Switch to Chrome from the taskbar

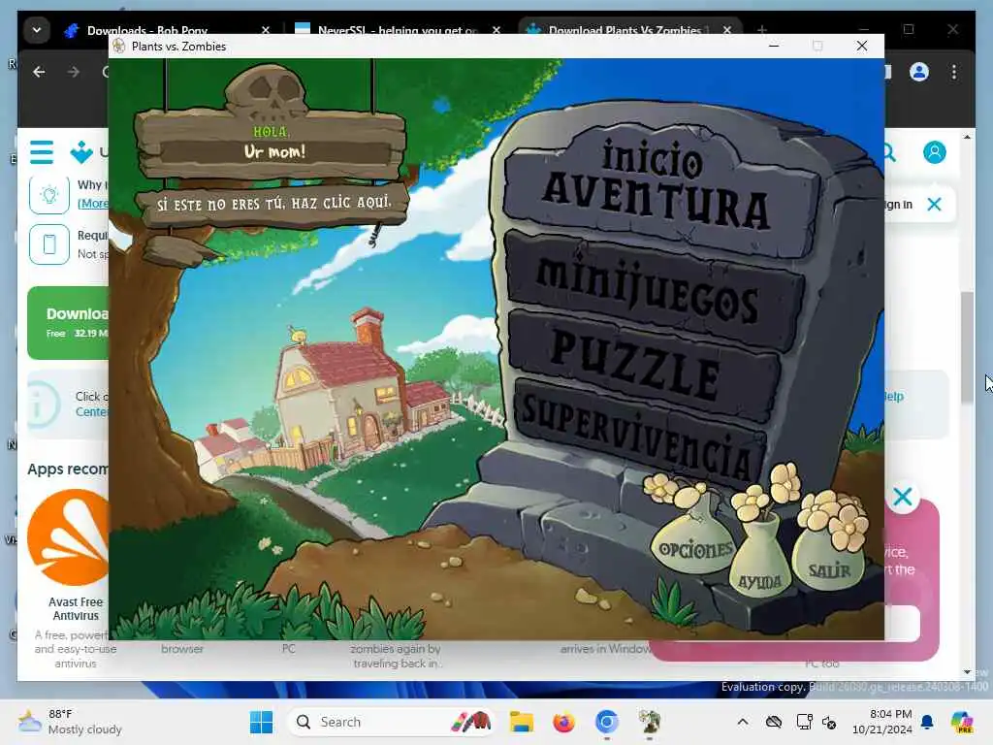click(606, 722)
